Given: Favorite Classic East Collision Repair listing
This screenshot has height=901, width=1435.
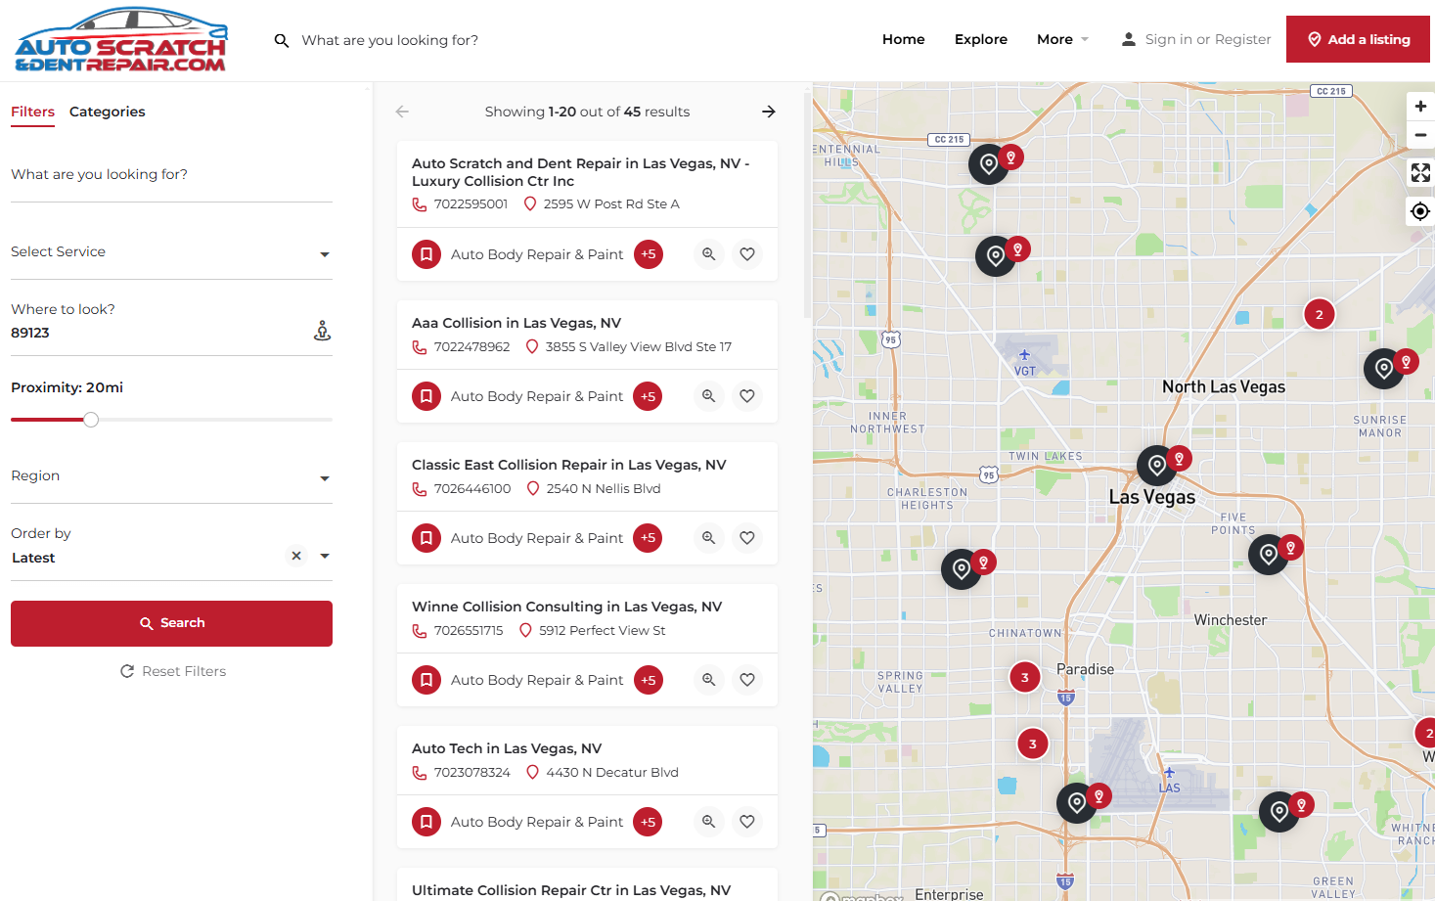Looking at the screenshot, I should click(x=747, y=538).
